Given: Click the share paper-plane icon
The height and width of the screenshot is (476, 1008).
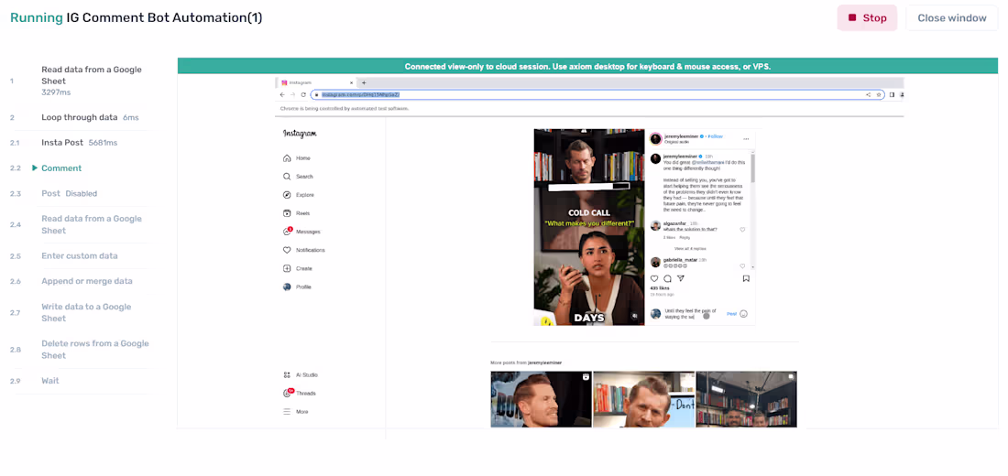Looking at the screenshot, I should coord(681,279).
